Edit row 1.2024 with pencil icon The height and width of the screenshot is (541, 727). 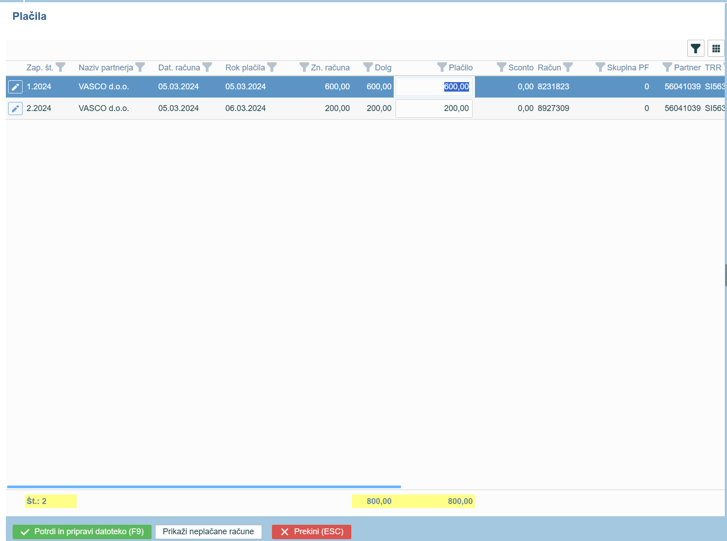point(15,87)
